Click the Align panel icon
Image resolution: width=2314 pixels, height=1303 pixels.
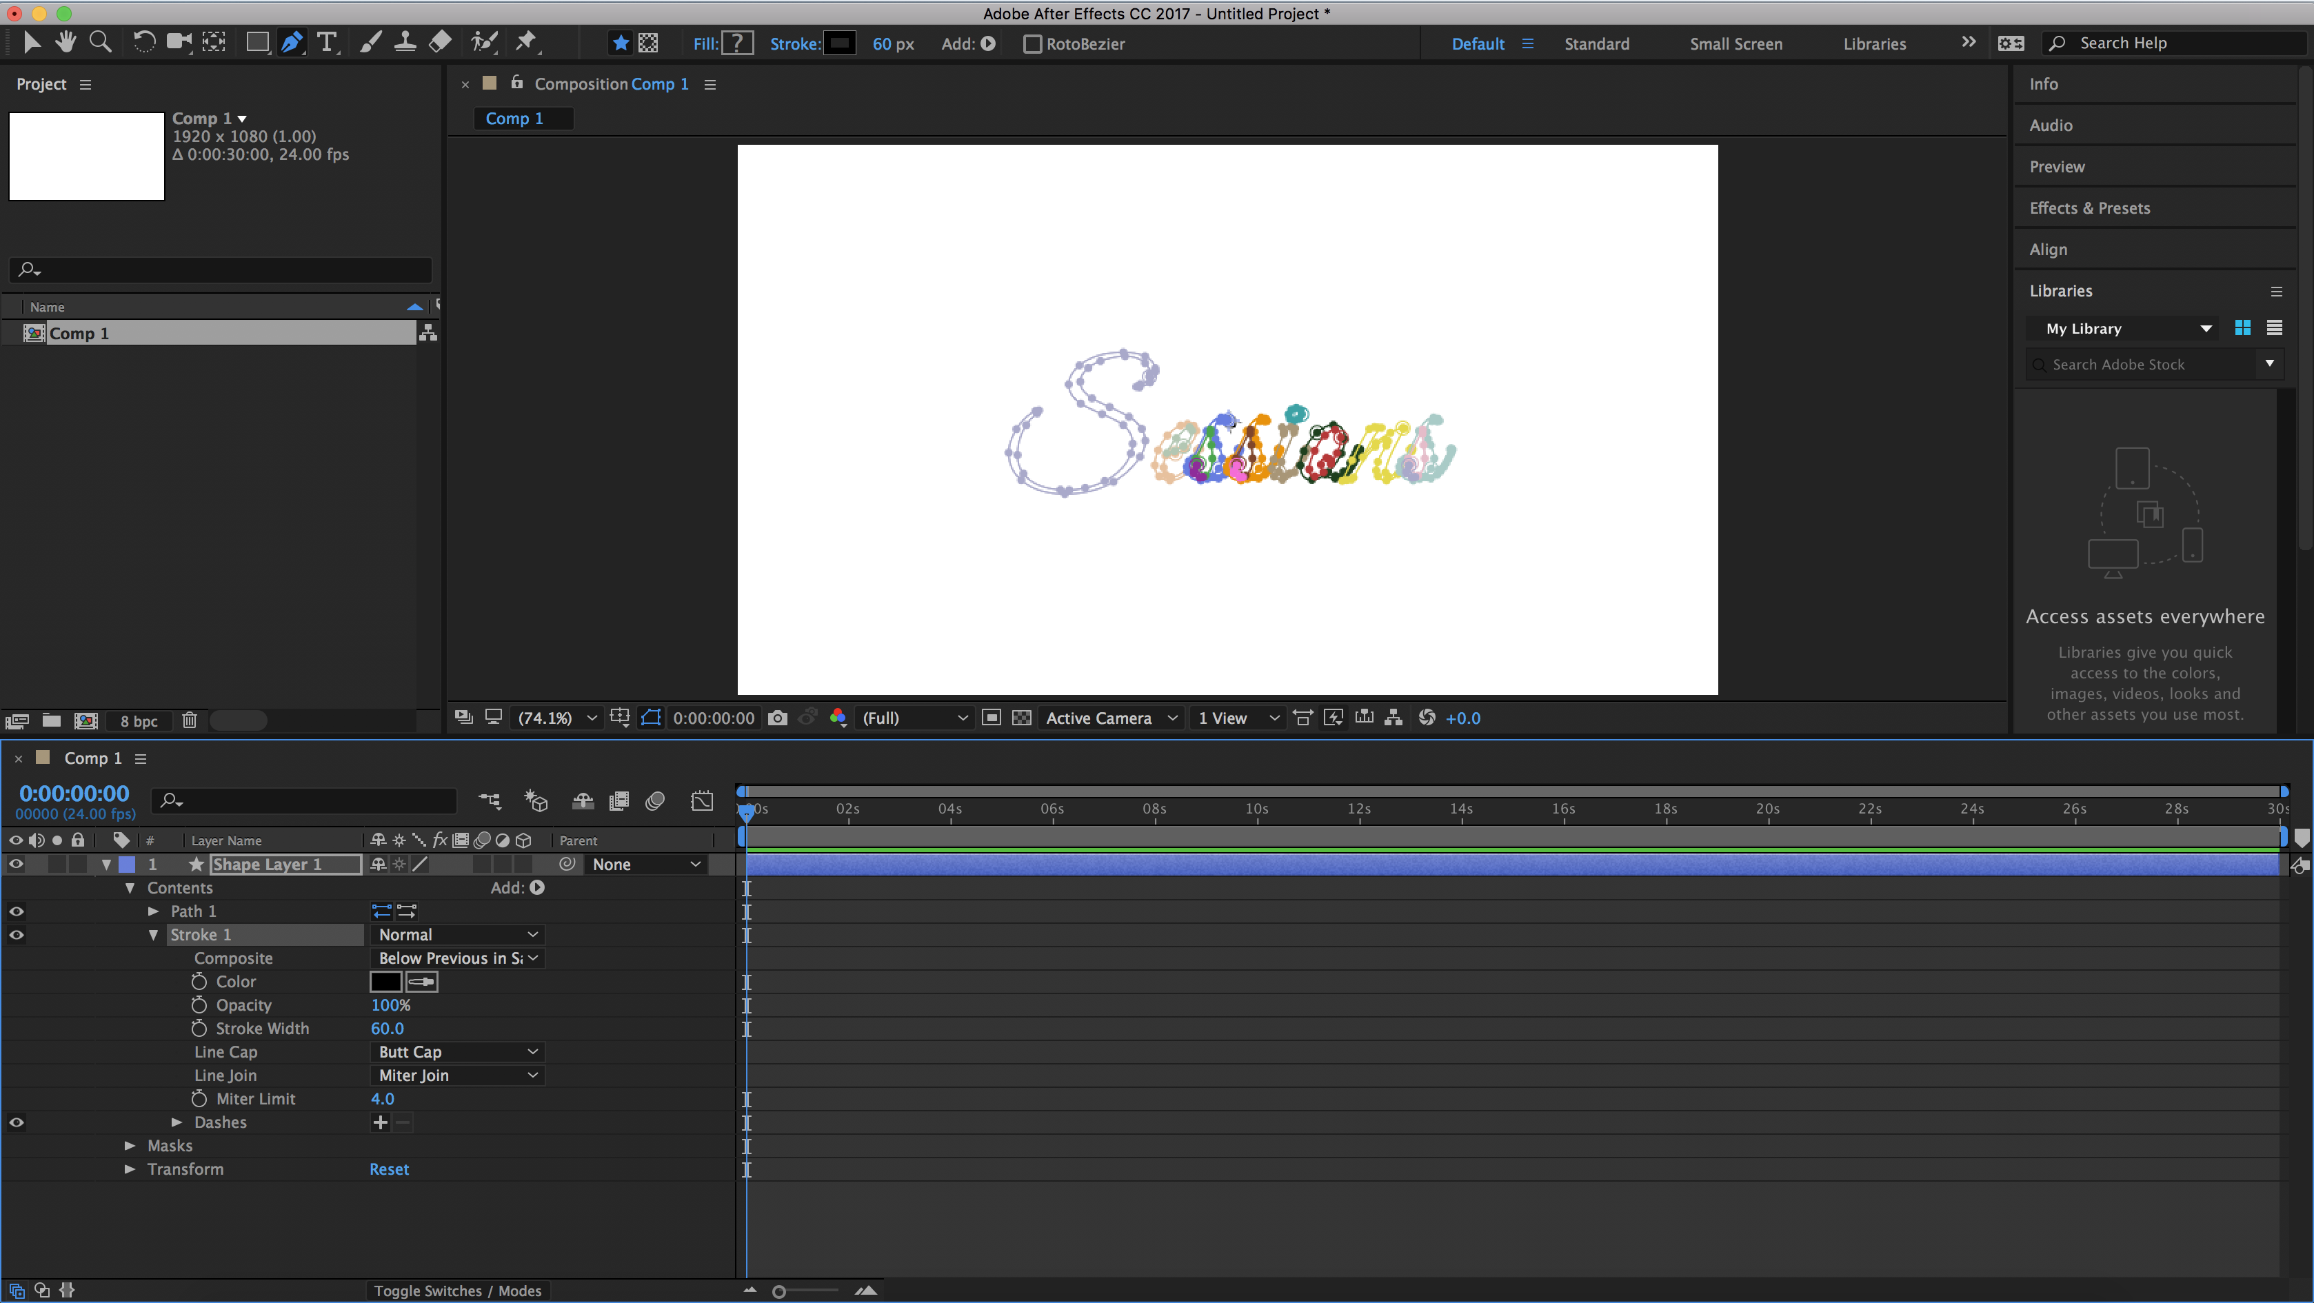[x=2049, y=248]
